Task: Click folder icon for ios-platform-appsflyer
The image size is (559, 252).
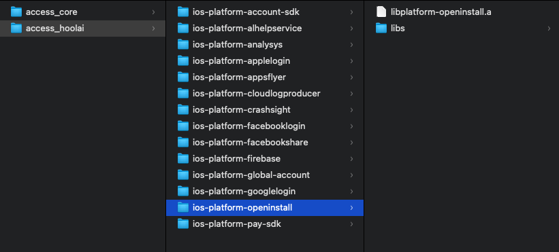Action: point(183,77)
